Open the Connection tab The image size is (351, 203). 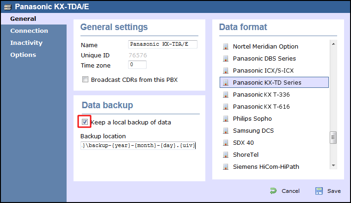point(29,31)
